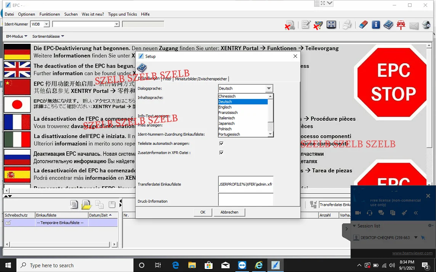
Task: Open Microsoft Edge in the taskbar
Action: click(175, 265)
